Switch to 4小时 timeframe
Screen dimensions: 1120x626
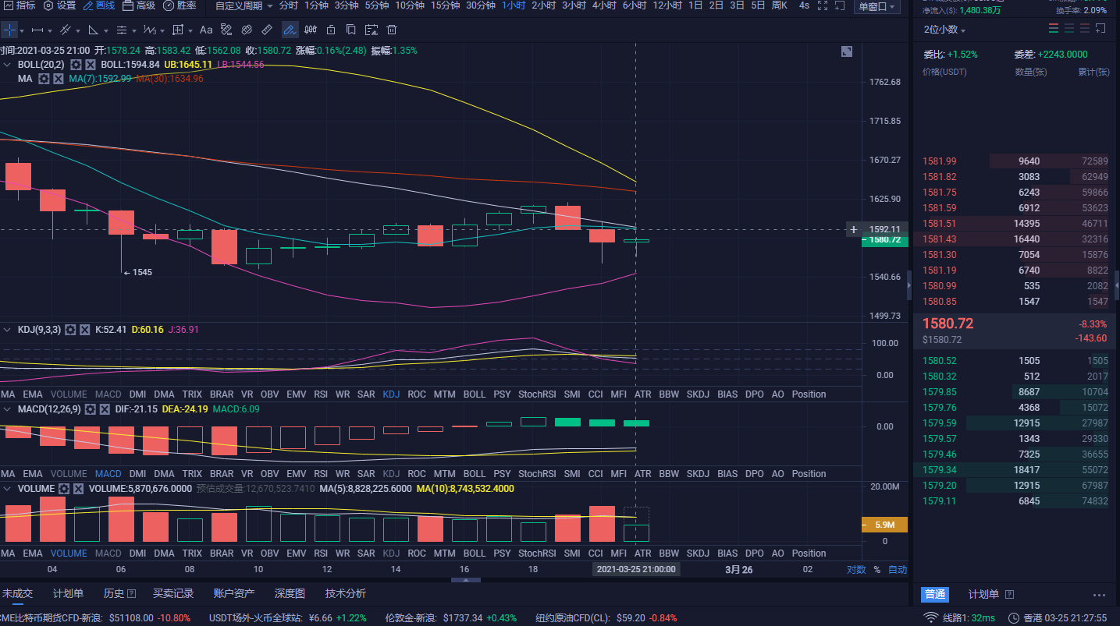(x=604, y=5)
